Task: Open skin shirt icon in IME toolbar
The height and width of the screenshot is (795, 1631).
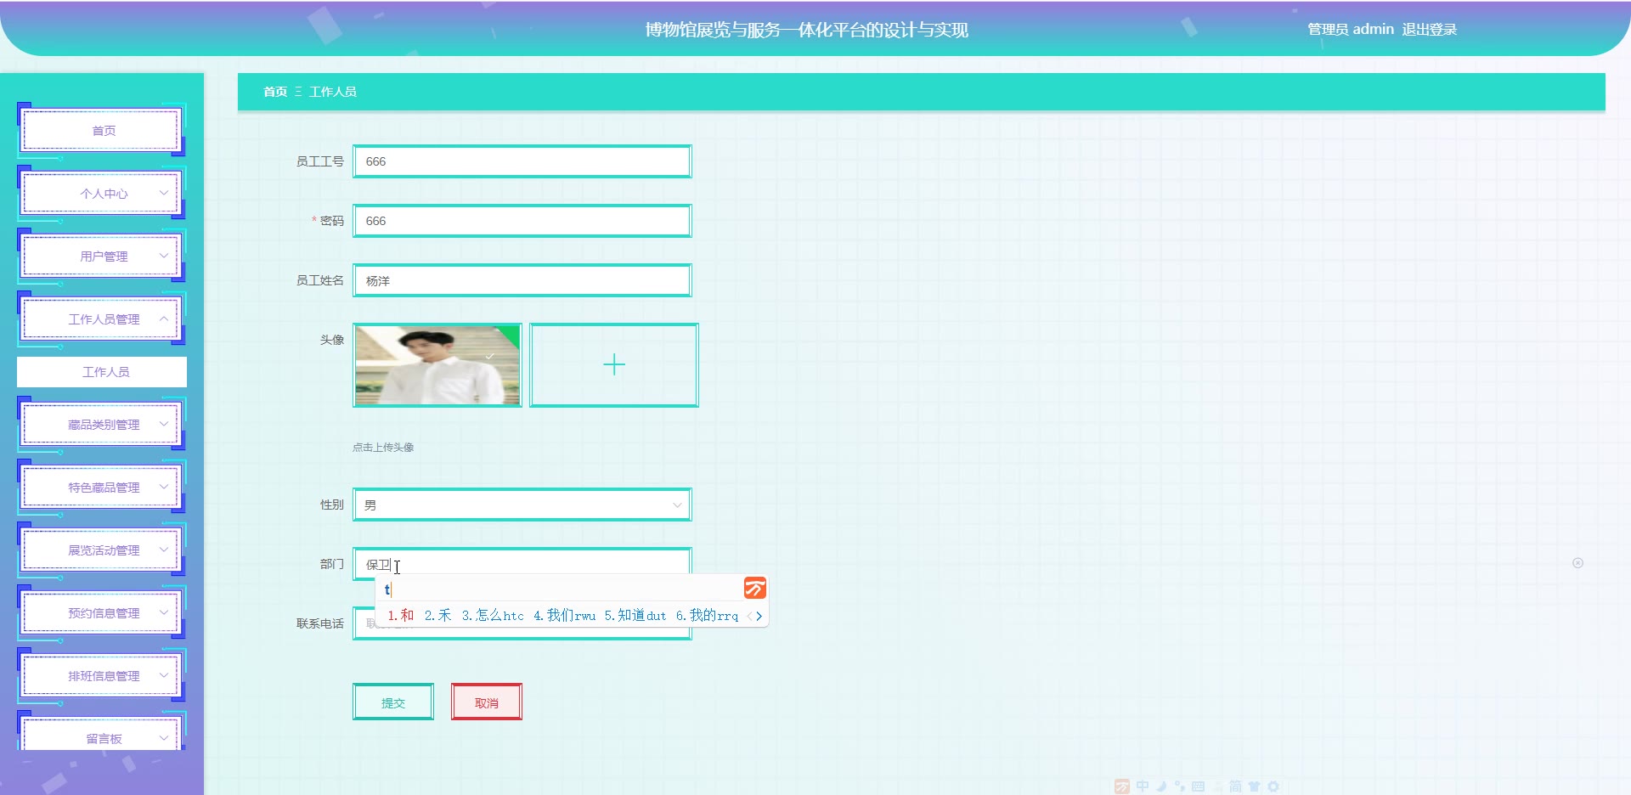Action: (x=1255, y=787)
